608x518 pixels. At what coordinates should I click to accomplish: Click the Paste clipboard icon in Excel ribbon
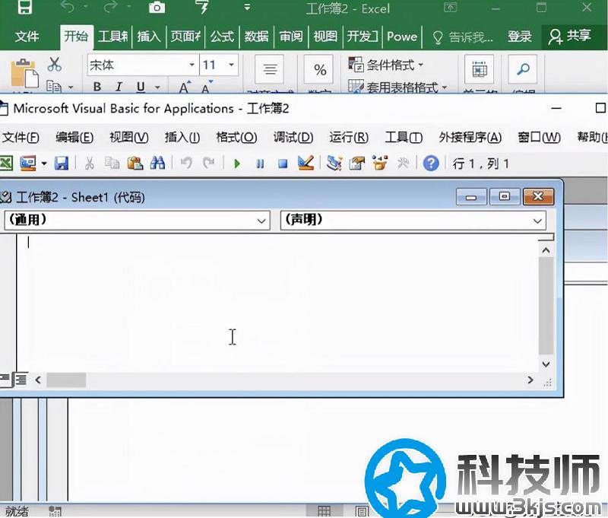(x=24, y=73)
